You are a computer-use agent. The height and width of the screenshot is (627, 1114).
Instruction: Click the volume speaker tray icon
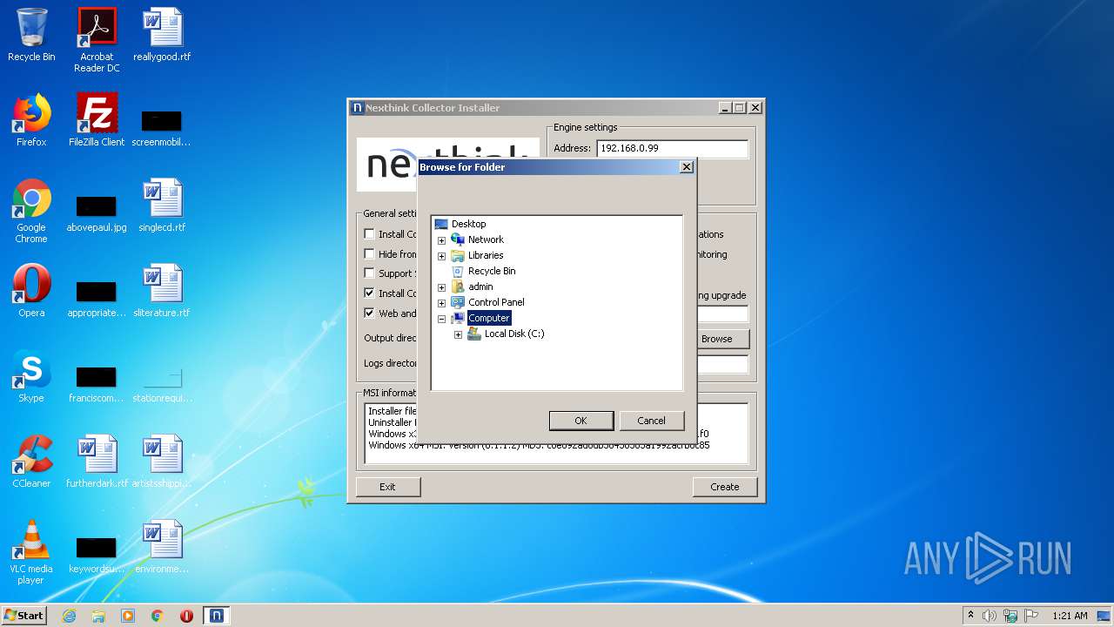990,616
